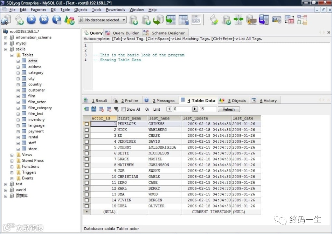Screen dimensions: 332x234
Task: Check the row checkbox for UMA
Action: point(87,194)
